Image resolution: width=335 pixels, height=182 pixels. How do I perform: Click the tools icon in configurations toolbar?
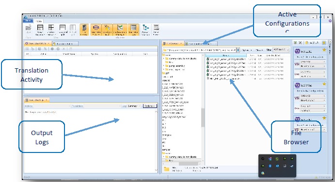[x=300, y=43]
